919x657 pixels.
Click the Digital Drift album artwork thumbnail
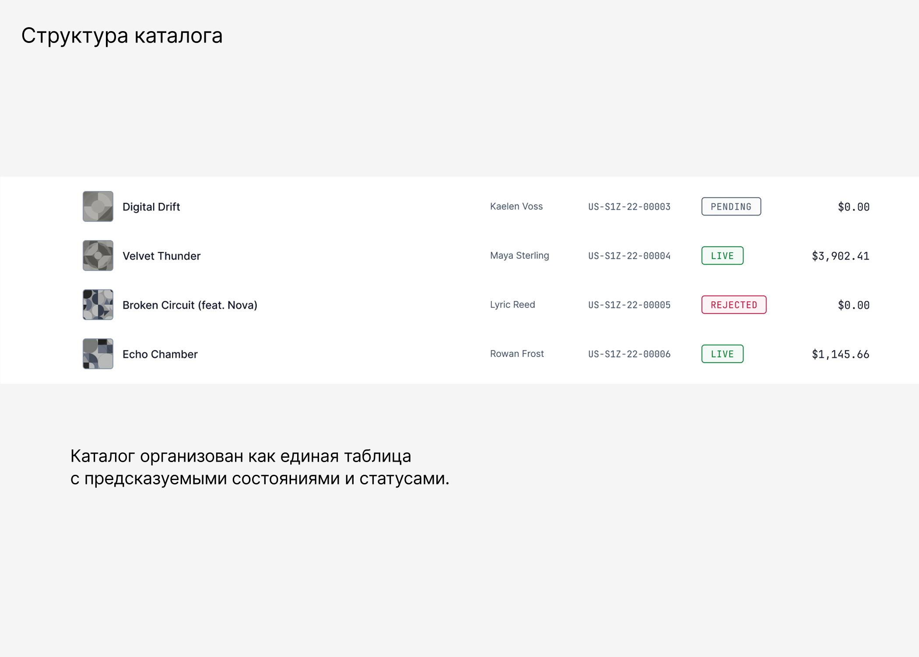[x=98, y=206]
